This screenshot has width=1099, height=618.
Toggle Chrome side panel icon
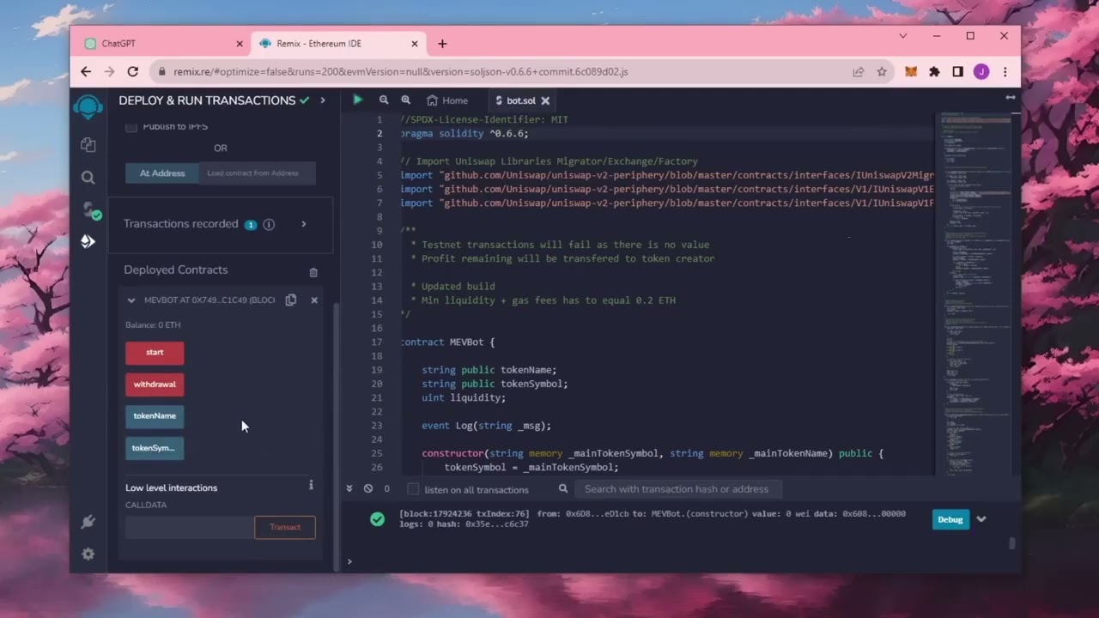[957, 72]
